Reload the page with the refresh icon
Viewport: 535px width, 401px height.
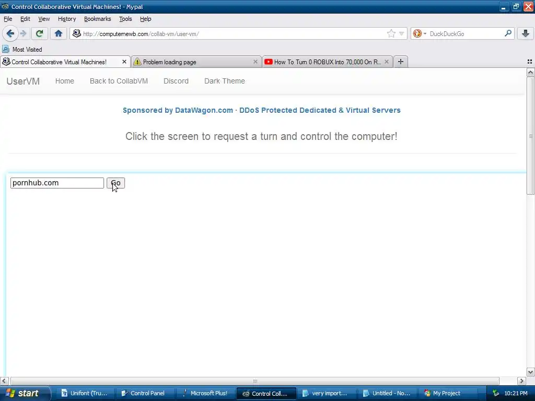pos(39,33)
